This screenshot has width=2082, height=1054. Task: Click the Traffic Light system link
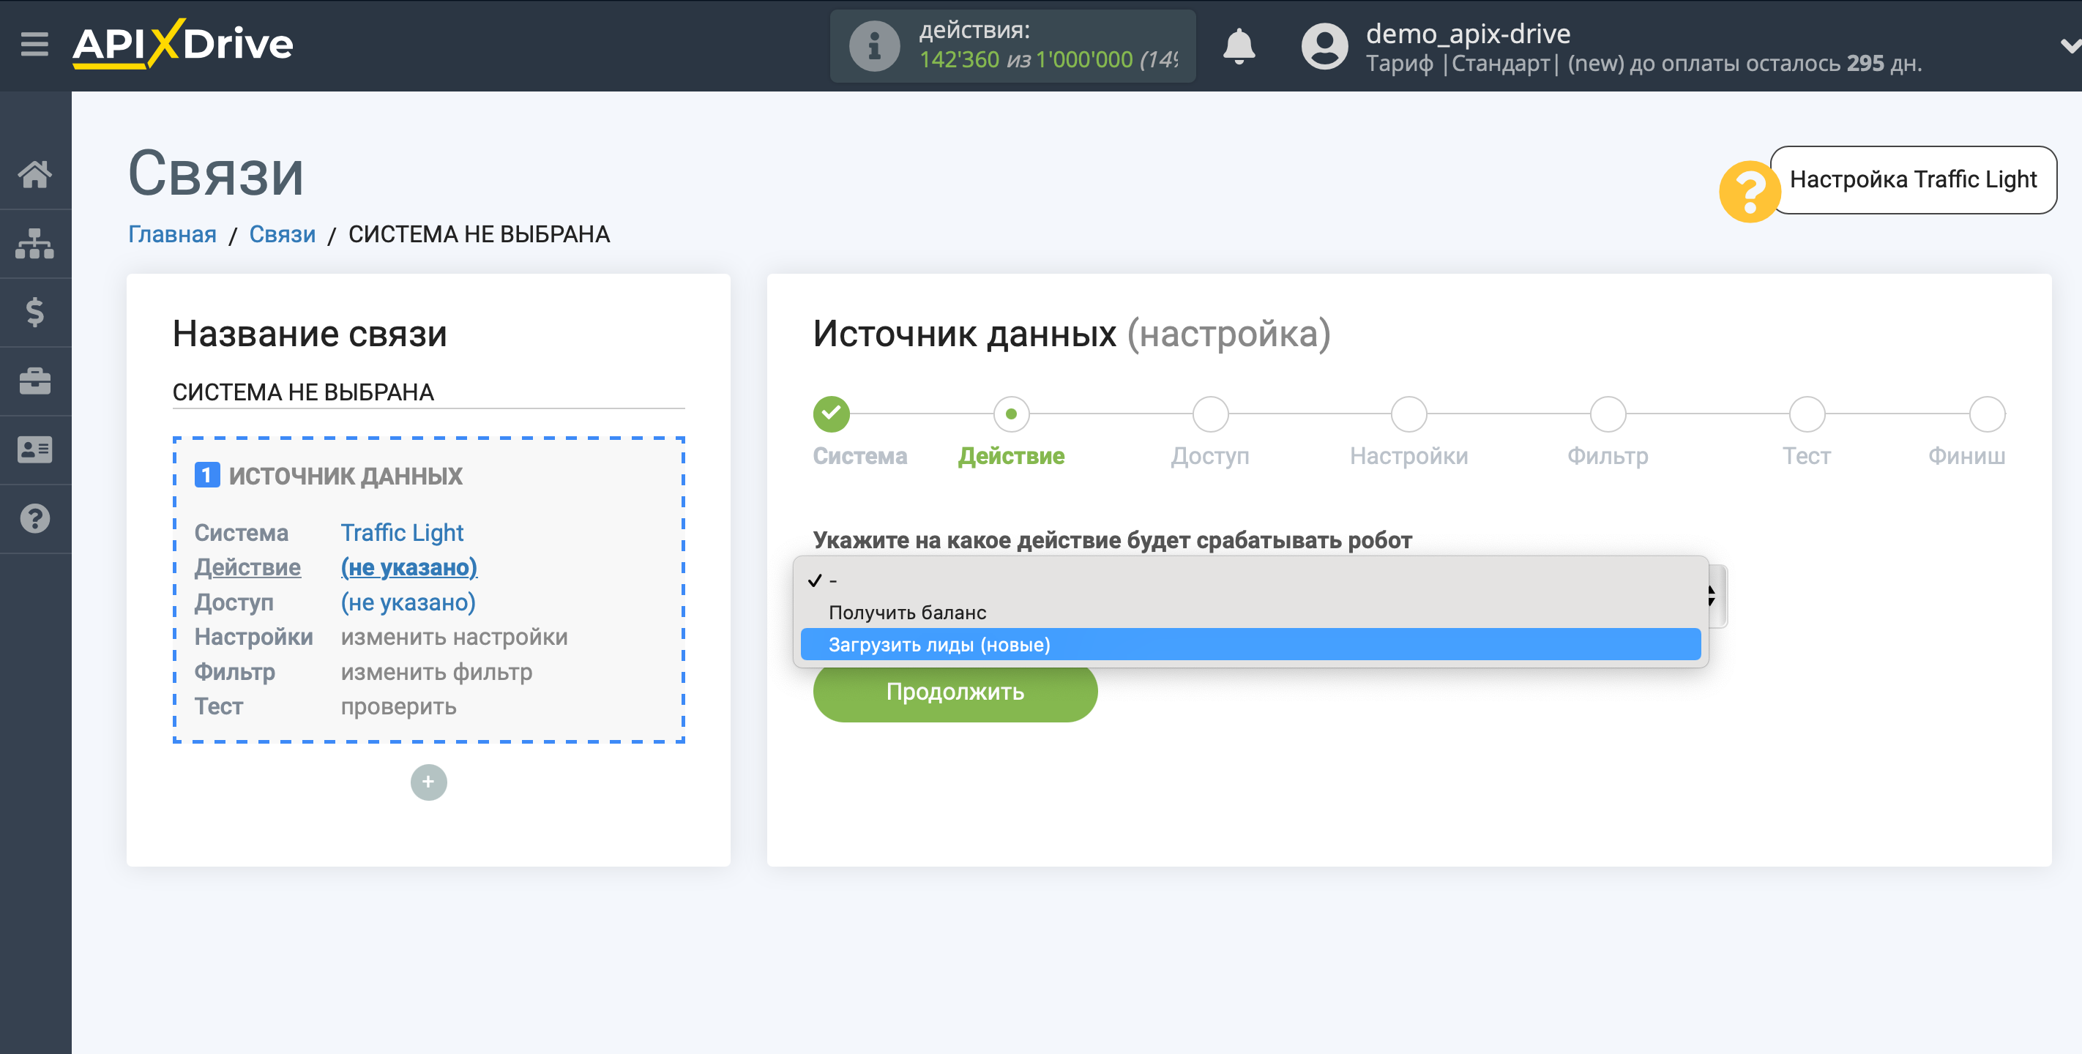402,533
